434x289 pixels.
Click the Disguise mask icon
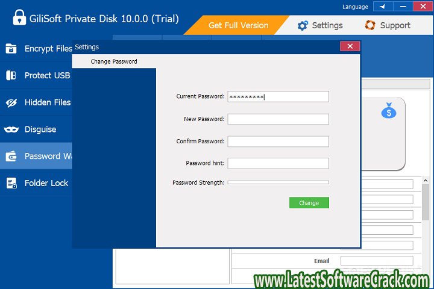coord(11,129)
